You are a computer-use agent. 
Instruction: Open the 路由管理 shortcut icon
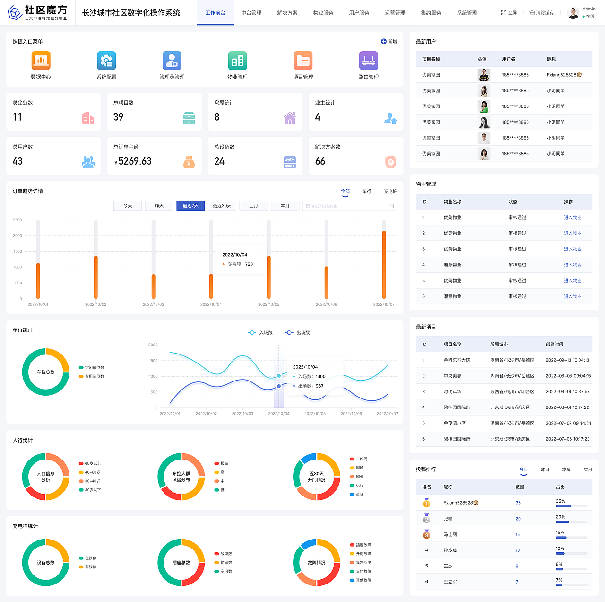pos(369,61)
